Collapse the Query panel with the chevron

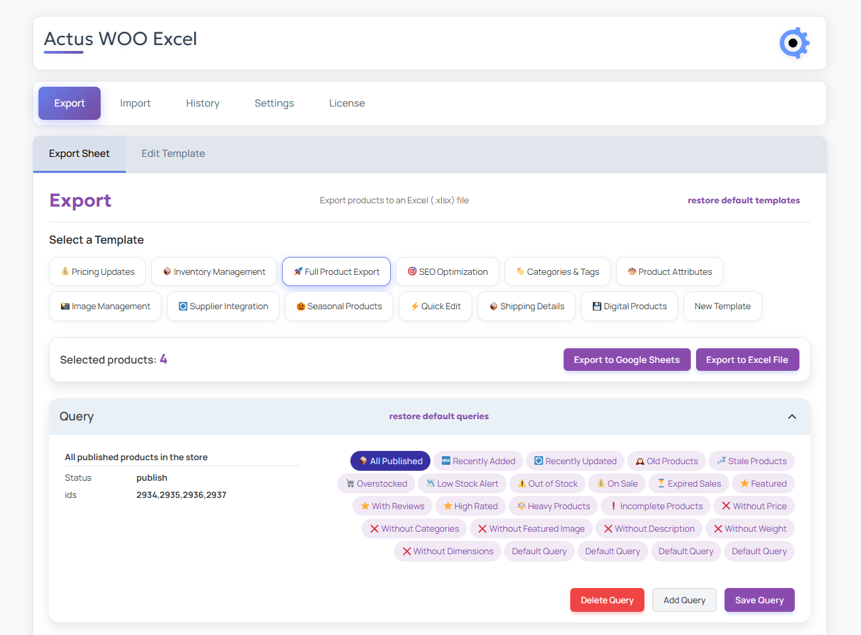pos(791,416)
